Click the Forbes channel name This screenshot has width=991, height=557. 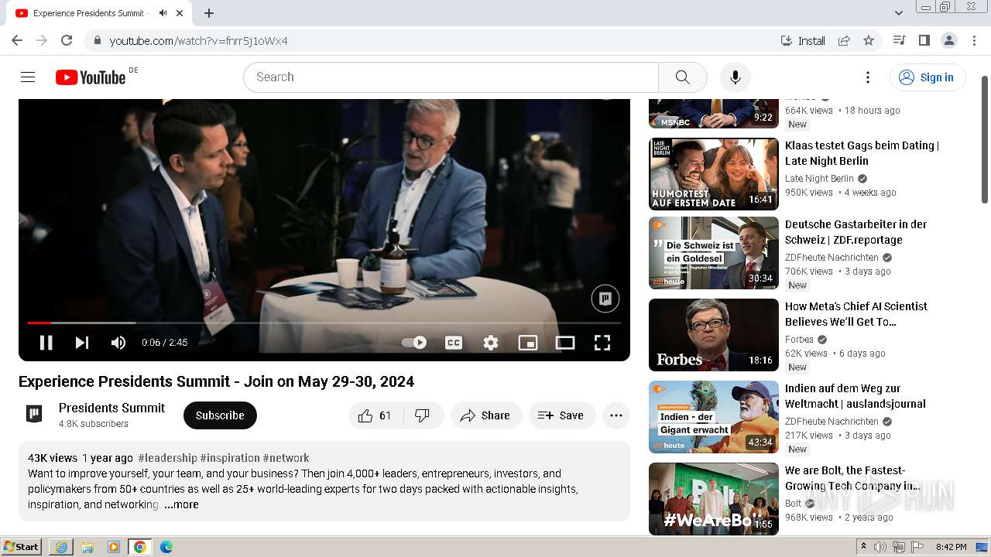(799, 340)
